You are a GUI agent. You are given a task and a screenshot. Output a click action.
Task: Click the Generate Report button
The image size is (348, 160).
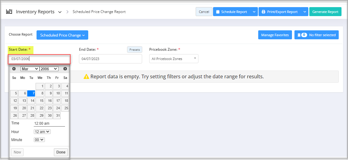[x=325, y=12]
